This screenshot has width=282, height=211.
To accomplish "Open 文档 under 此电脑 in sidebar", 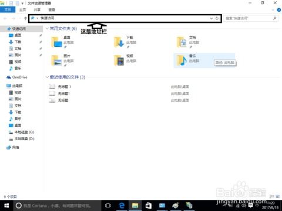I will (18, 105).
